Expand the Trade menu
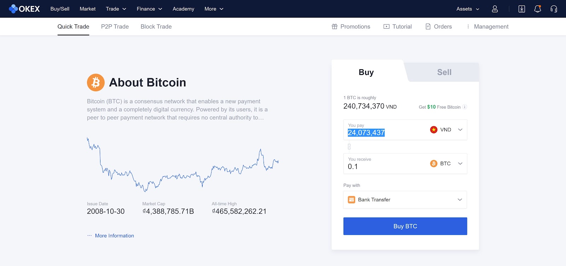Screen dimensions: 566x266 [116, 9]
